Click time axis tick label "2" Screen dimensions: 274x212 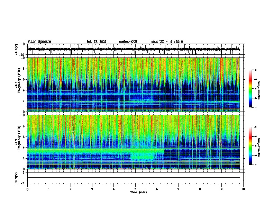[71, 189]
